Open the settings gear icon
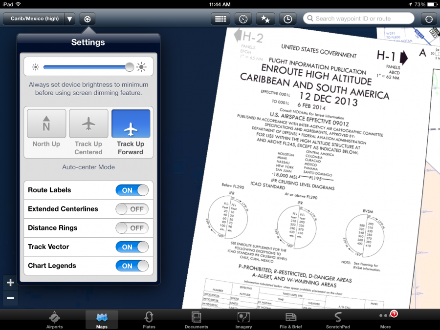Screen dimensions: 440x330 (x=88, y=19)
